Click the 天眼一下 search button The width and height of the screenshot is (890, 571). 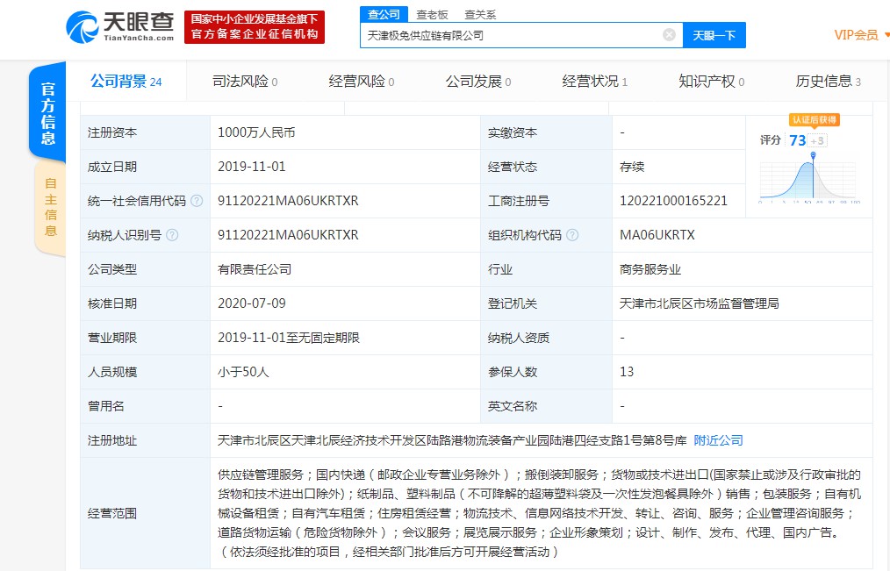[x=714, y=35]
